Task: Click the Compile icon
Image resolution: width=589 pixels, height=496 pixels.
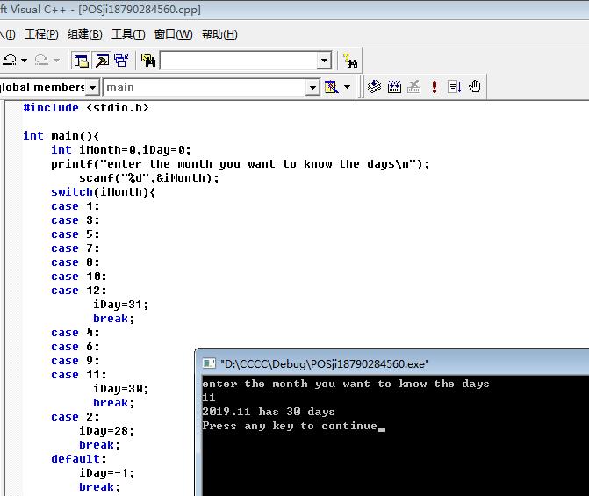Action: [374, 87]
